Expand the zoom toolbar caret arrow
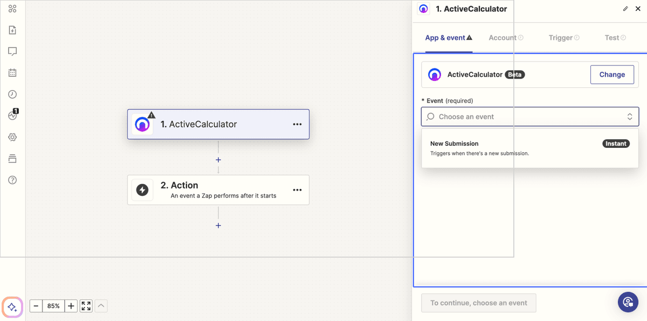The image size is (647, 321). pyautogui.click(x=101, y=306)
